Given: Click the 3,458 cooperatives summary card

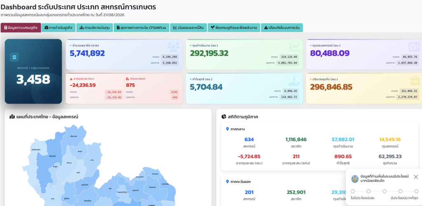Looking at the screenshot, I should [x=33, y=71].
